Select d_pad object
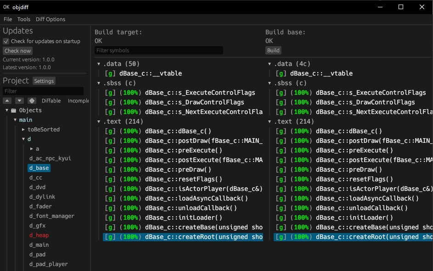 pyautogui.click(x=37, y=255)
